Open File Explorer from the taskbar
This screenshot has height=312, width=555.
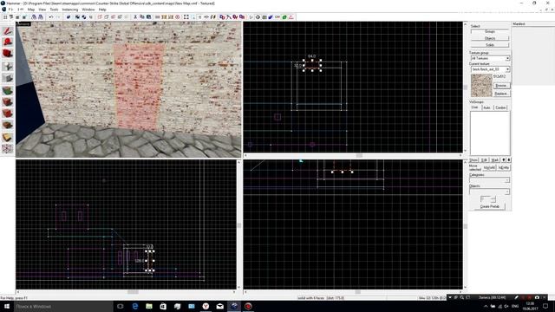(x=149, y=306)
